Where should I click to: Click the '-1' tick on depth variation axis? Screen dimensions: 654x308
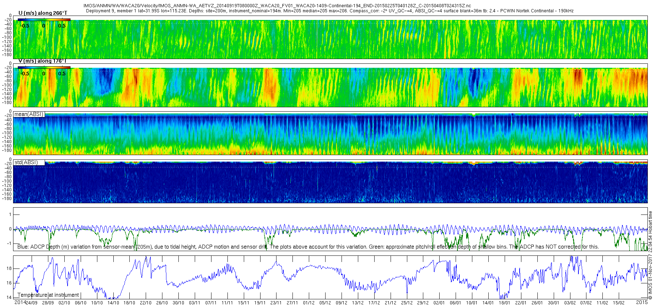pos(9,244)
